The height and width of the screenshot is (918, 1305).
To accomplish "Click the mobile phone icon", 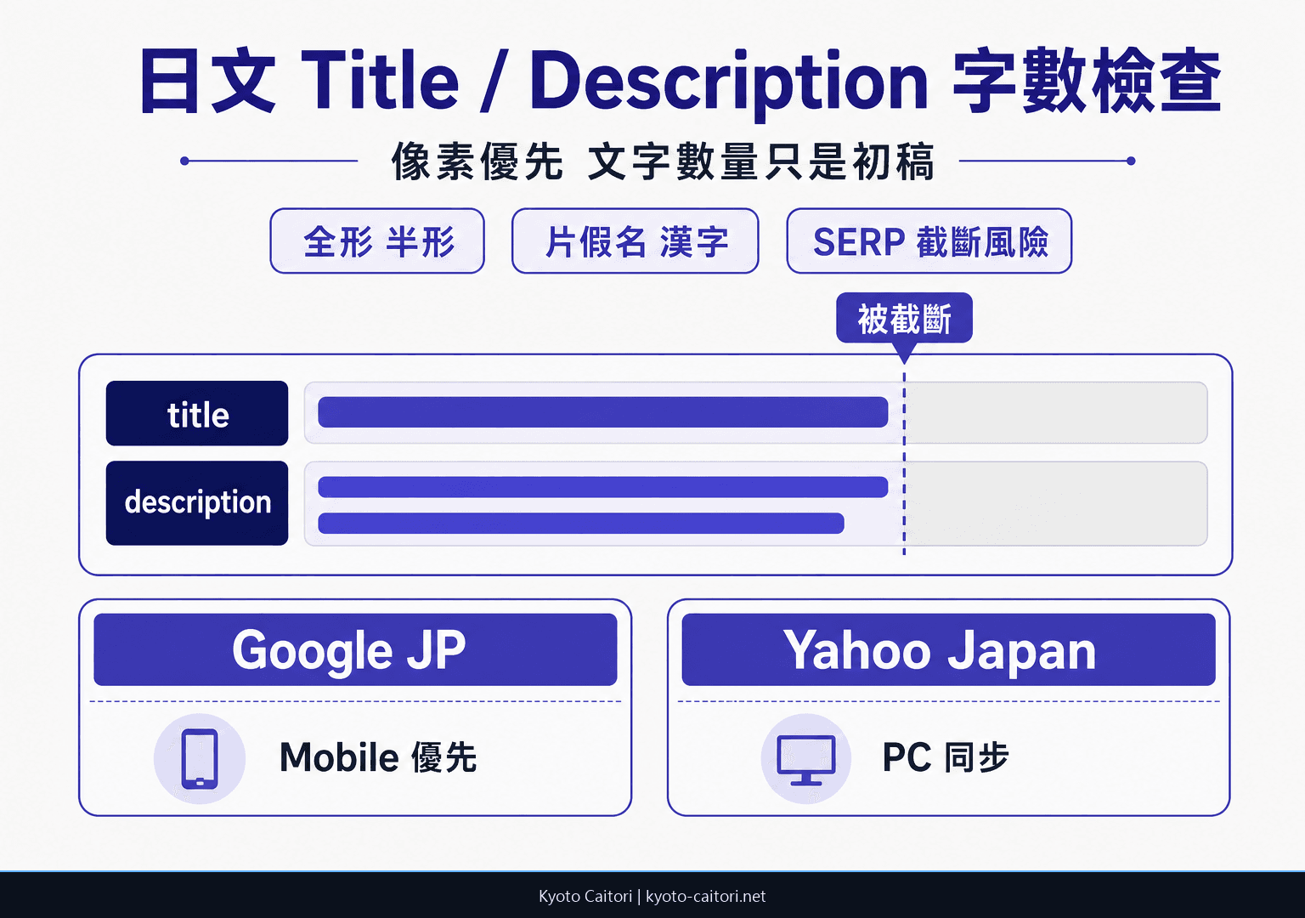I will pos(200,758).
